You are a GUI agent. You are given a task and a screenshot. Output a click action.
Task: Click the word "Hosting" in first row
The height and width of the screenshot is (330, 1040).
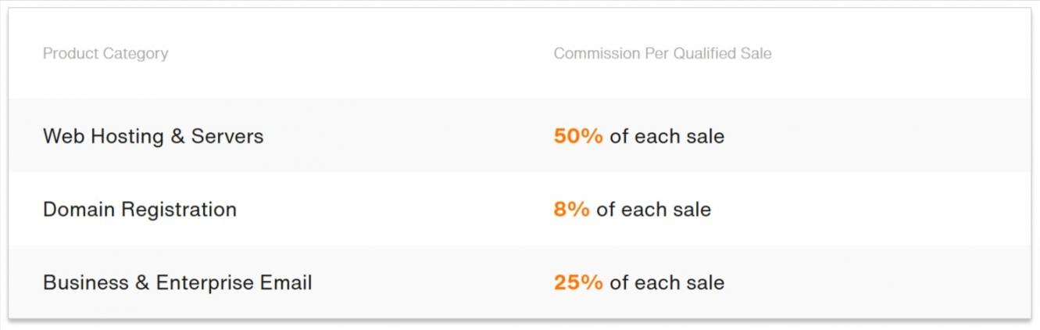pyautogui.click(x=127, y=136)
